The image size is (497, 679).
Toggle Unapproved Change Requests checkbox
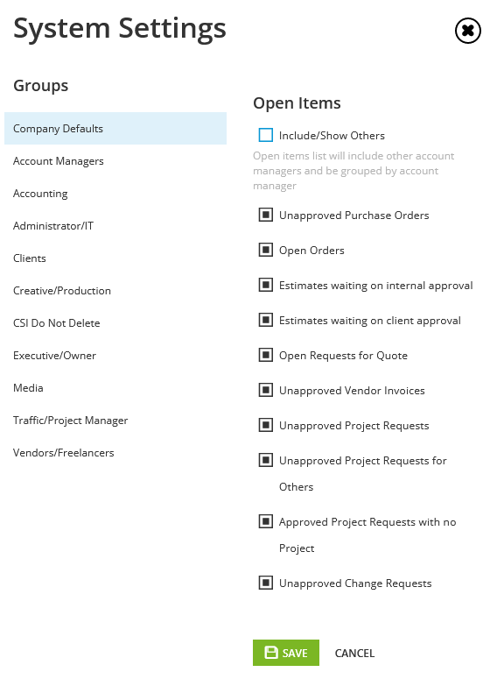266,583
